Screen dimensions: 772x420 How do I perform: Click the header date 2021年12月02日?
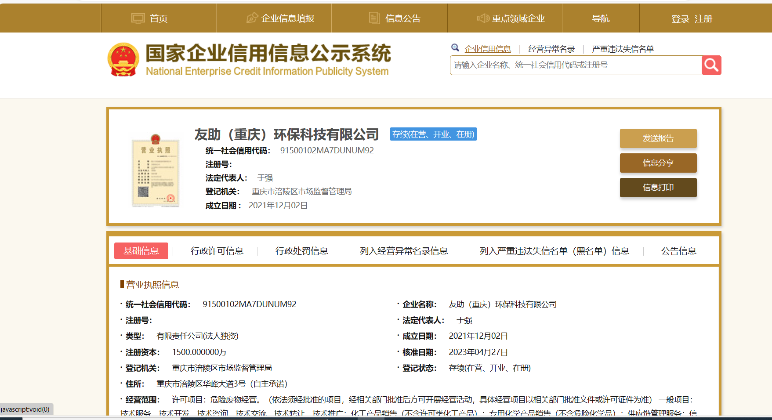[x=278, y=206]
